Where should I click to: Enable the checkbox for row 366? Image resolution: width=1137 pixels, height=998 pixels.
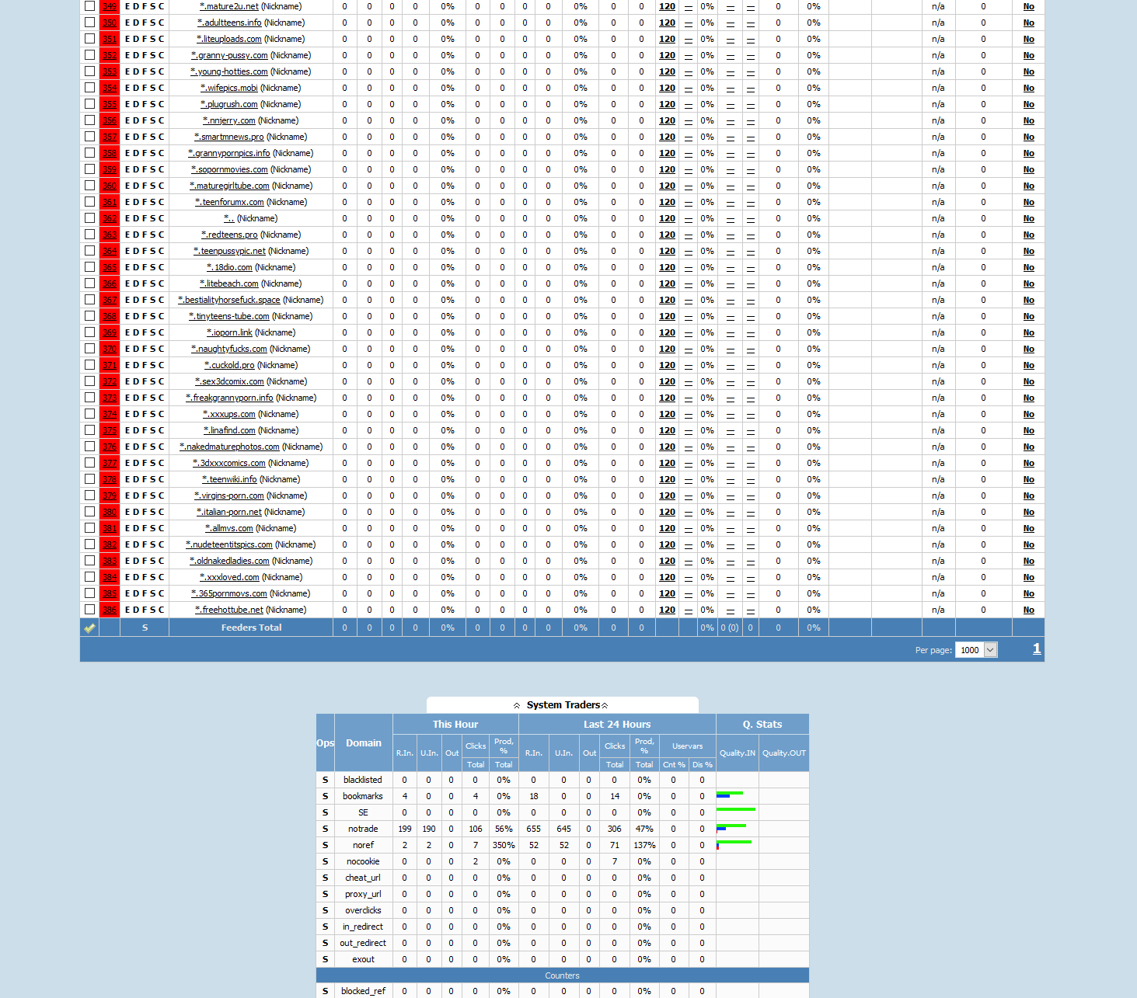[90, 283]
